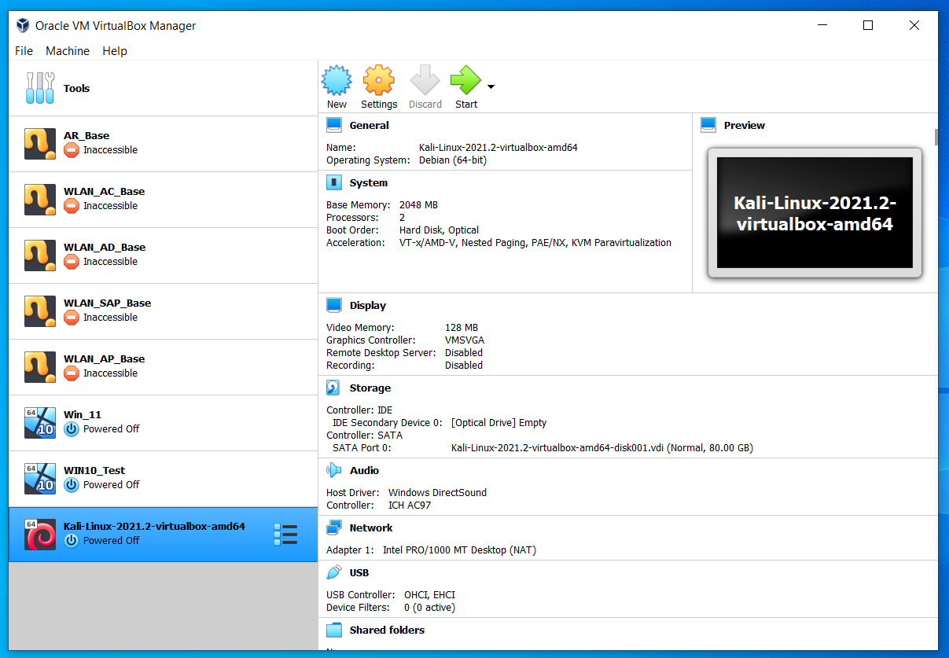Viewport: 949px width, 658px height.
Task: Open the Help menu
Action: coord(115,51)
